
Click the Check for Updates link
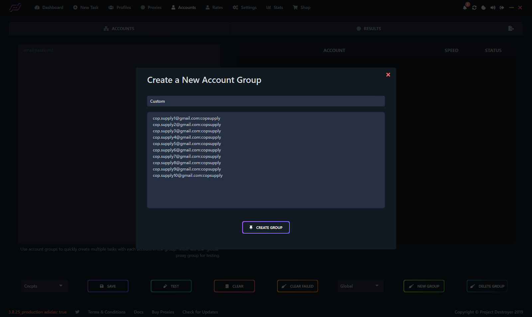200,312
